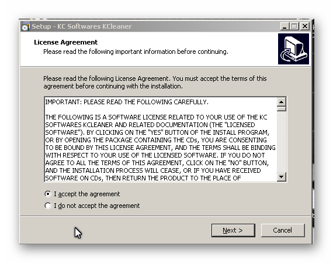The width and height of the screenshot is (333, 263).
Task: Click the 'SOFTWARE ON CDs' last visible license line
Action: pyautogui.click(x=143, y=178)
